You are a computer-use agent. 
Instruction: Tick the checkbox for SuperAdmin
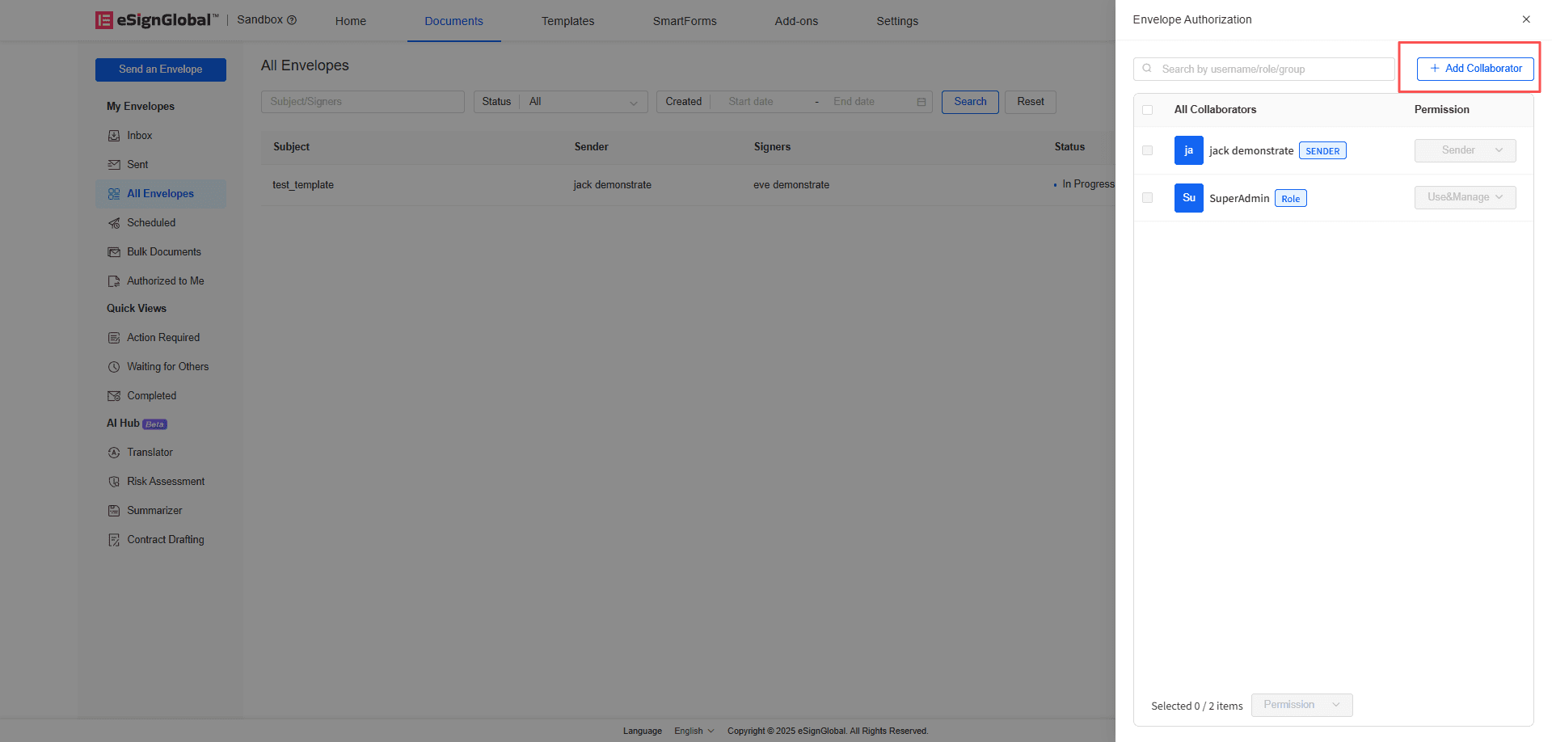click(1147, 198)
